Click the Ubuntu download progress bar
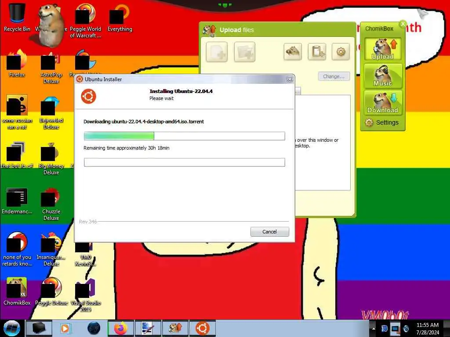Image resolution: width=450 pixels, height=337 pixels. click(x=184, y=136)
